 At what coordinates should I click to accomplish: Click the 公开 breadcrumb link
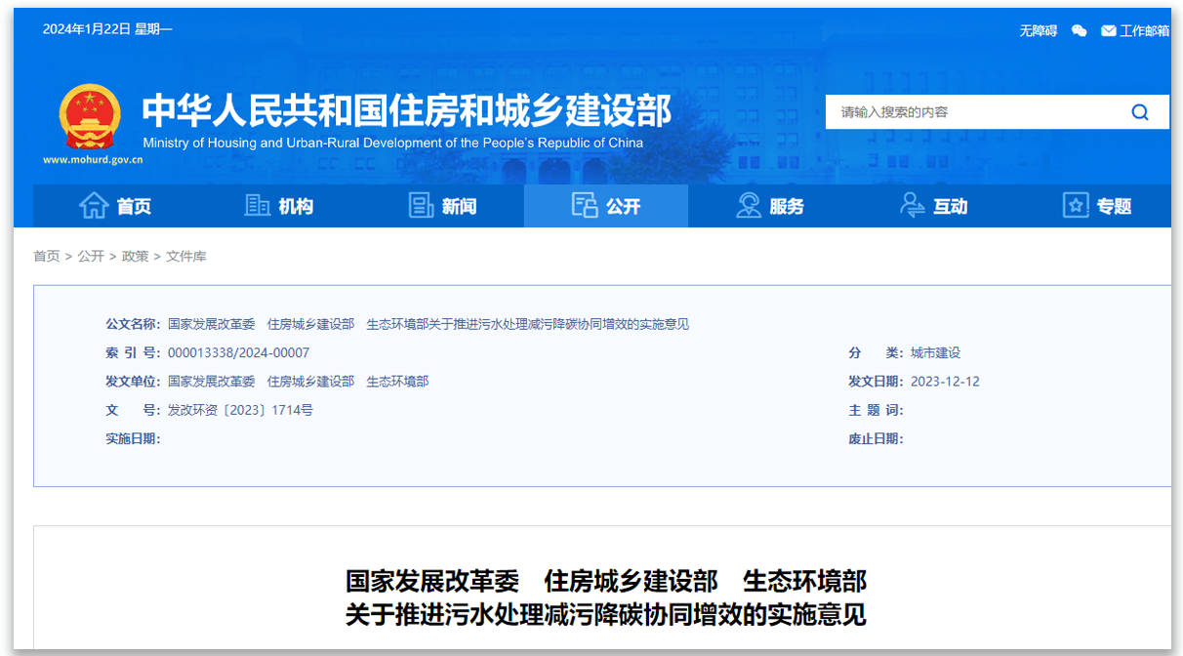[91, 256]
